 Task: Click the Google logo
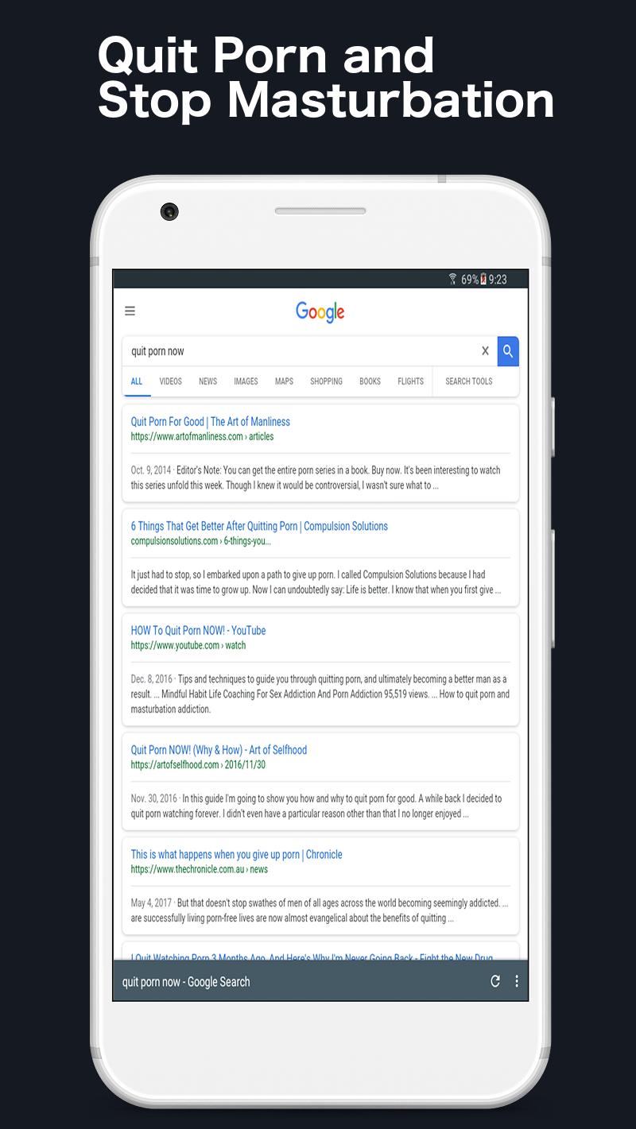pyautogui.click(x=320, y=311)
